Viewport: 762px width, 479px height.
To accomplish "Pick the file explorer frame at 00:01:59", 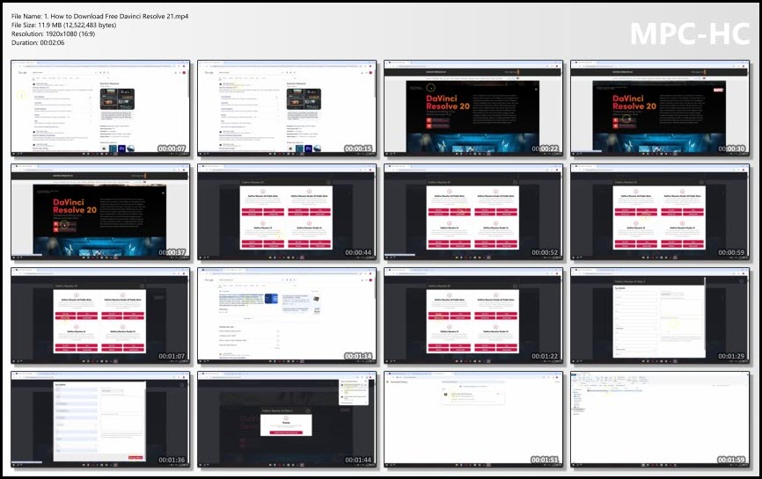I will [660, 419].
